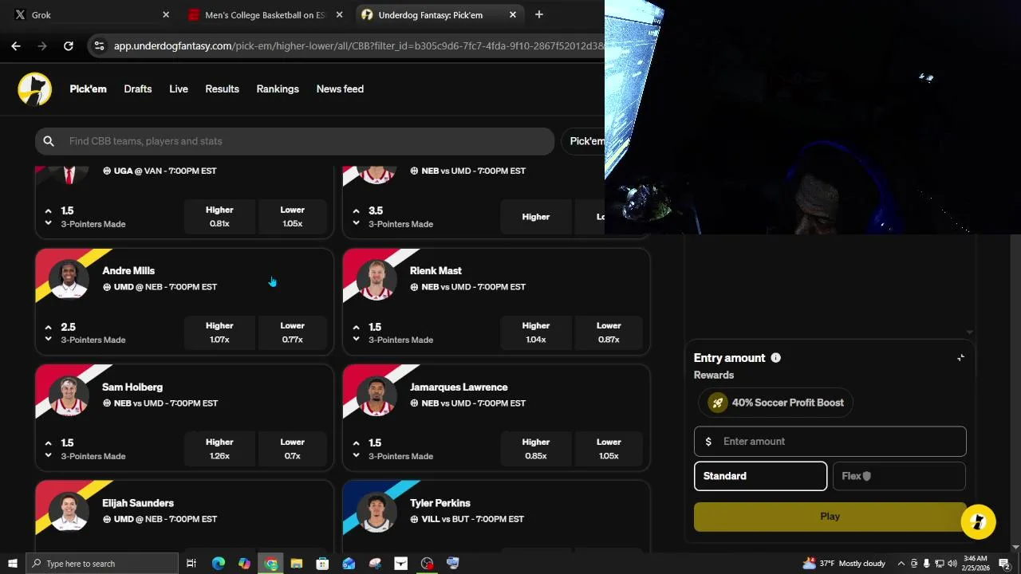Lower Jamarques Lawrence 1.5 line down chevron
The height and width of the screenshot is (574, 1021).
pos(357,455)
